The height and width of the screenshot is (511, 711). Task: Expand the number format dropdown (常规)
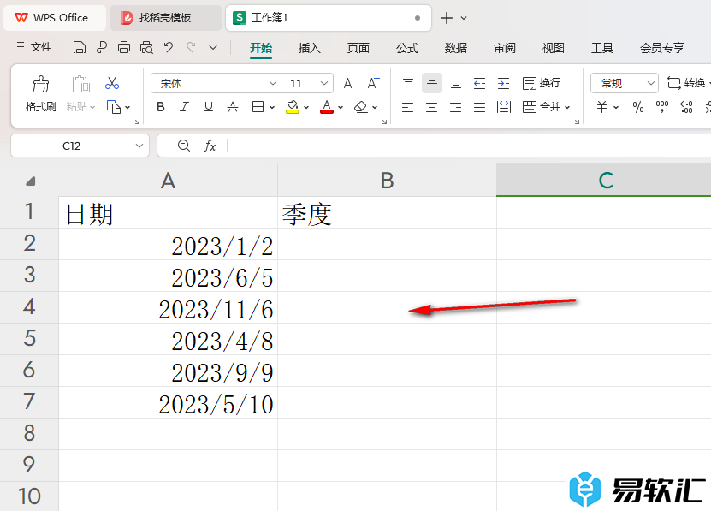(x=650, y=83)
